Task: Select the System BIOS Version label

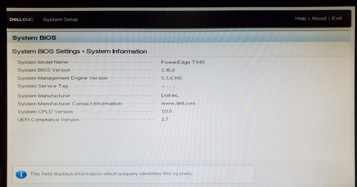Action: tap(44, 70)
